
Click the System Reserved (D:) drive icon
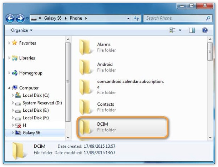point(18,103)
